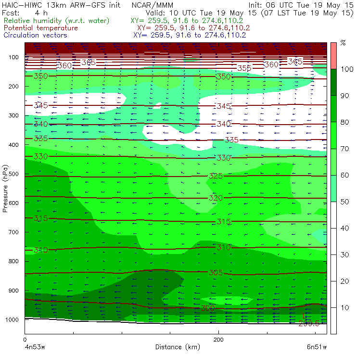Click the red 'Potential temperature' legend label
This screenshot has height=356, width=356.
coord(41,28)
